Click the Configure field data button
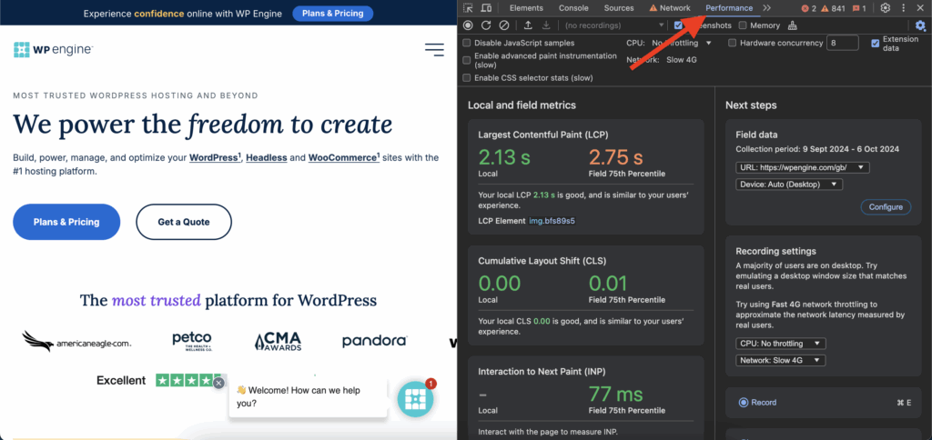Screen dimensions: 932x440 tap(886, 207)
